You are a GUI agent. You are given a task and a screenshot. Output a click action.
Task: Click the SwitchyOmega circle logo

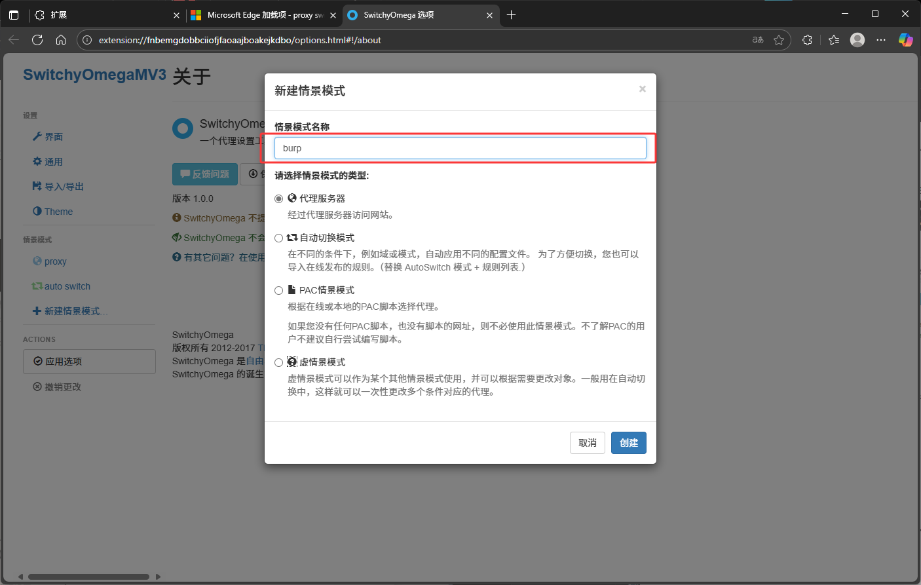[183, 128]
